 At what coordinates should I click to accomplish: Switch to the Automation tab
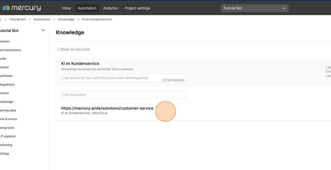coord(87,8)
